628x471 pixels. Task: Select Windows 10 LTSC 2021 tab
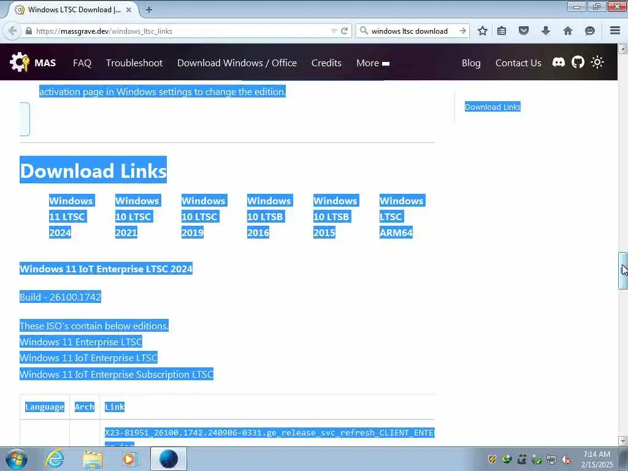pyautogui.click(x=138, y=216)
